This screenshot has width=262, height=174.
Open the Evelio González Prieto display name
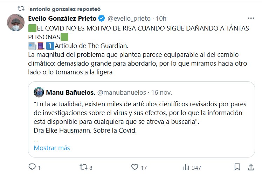[62, 18]
